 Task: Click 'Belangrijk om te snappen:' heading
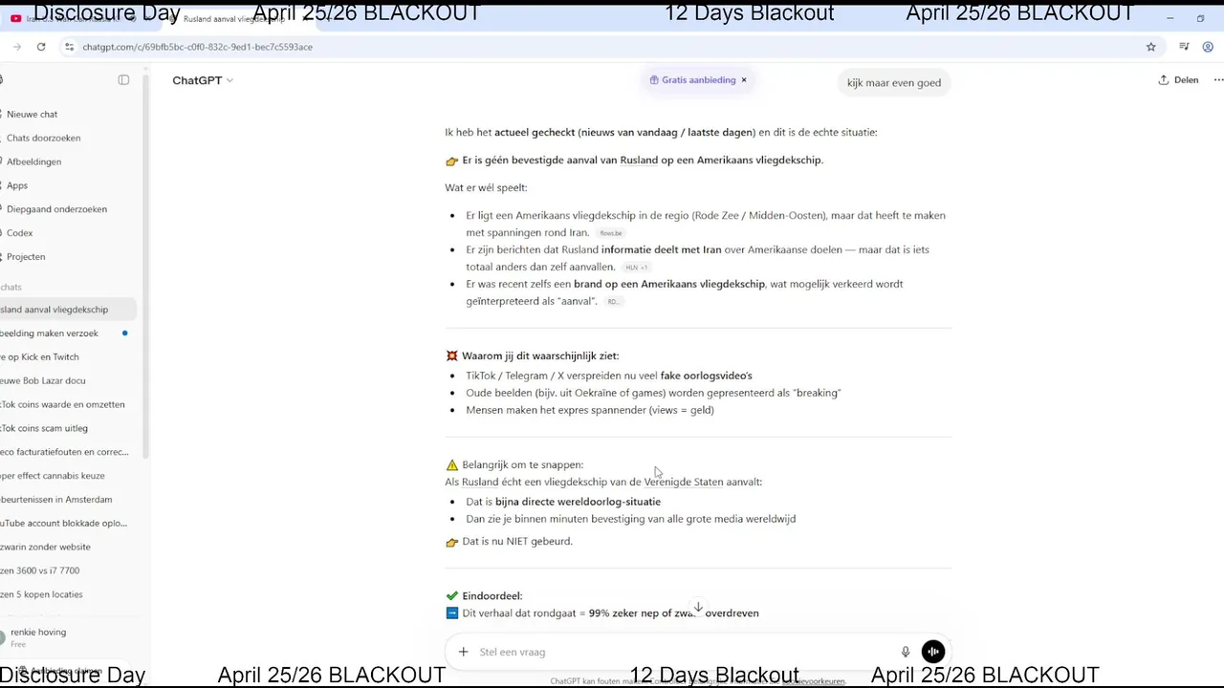[x=523, y=465]
